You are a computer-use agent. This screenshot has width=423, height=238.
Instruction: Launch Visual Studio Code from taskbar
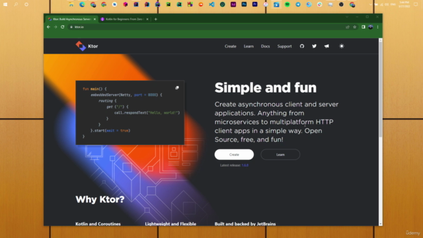(x=211, y=5)
